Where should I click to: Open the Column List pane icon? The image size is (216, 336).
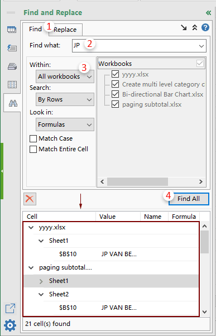[x=12, y=85]
